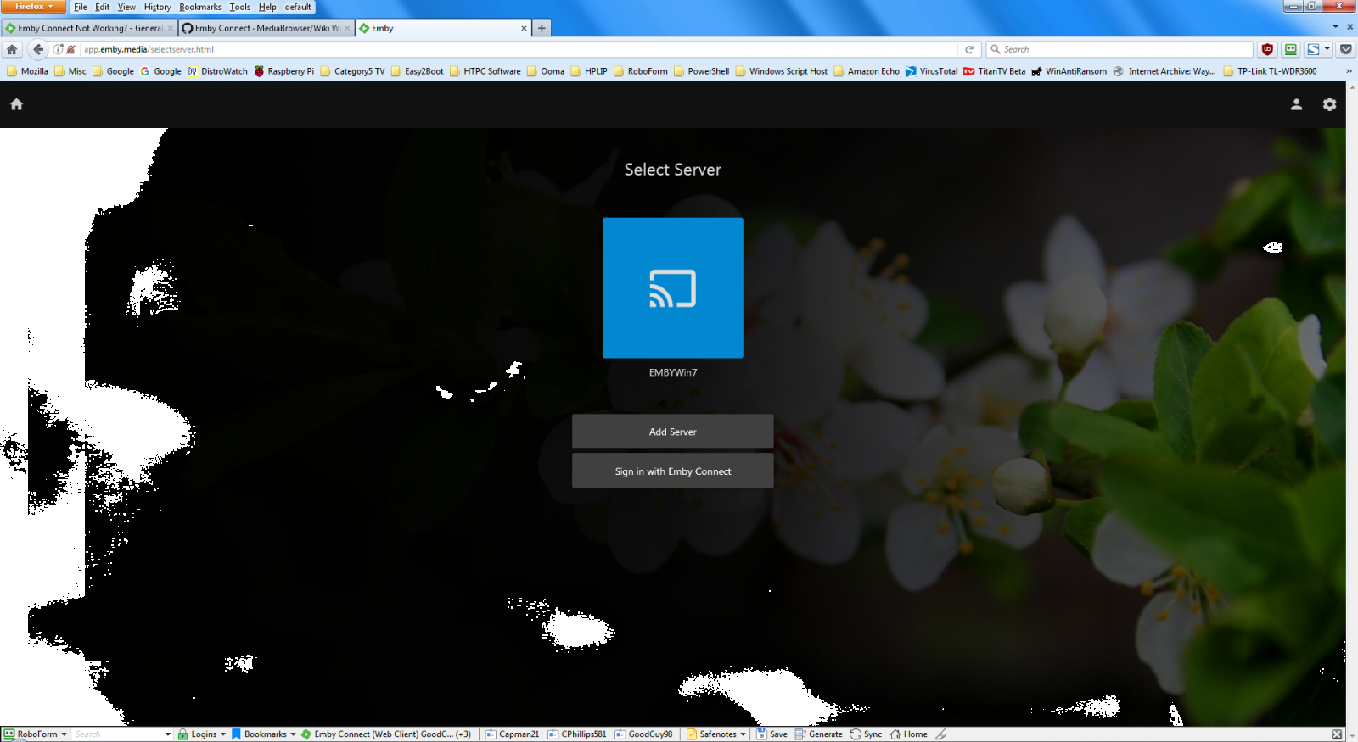Open the Internet Archive Wayback bookmark
Screen dimensions: 1358x742
click(x=1164, y=71)
